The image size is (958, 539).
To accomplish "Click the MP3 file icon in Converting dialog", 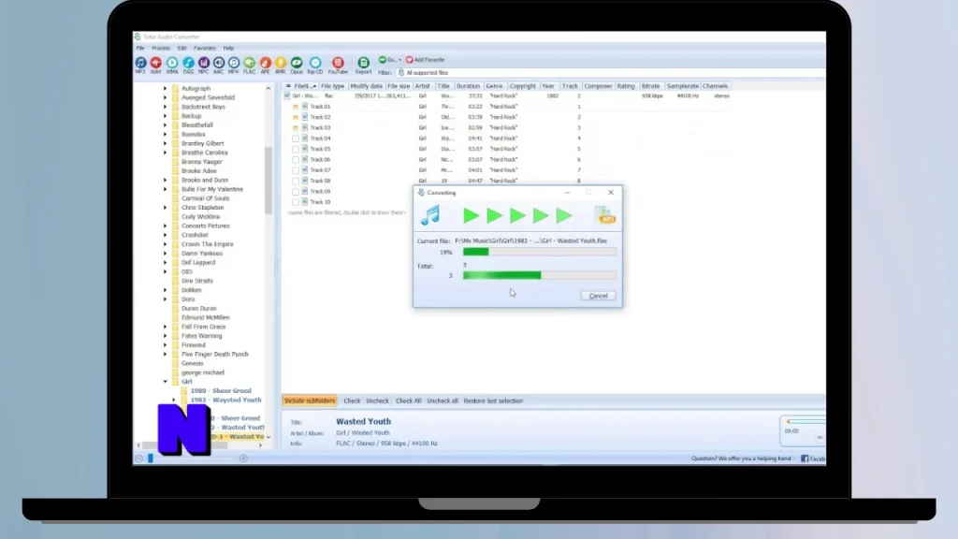I will [x=605, y=215].
